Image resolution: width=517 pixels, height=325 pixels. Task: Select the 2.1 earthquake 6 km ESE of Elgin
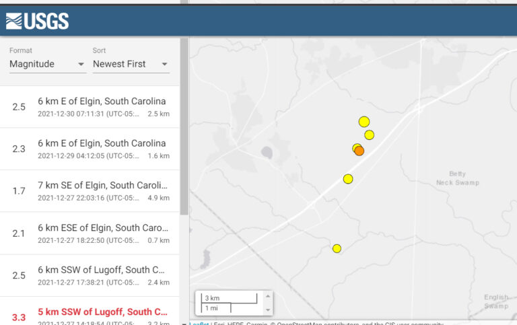coord(90,233)
